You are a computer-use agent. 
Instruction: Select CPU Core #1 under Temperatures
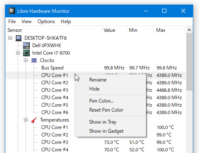pyautogui.click(x=54, y=127)
